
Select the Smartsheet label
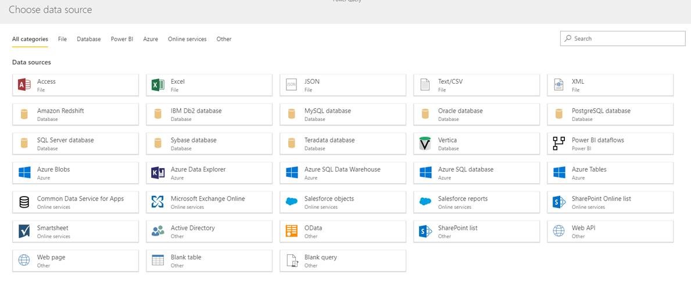(52, 228)
